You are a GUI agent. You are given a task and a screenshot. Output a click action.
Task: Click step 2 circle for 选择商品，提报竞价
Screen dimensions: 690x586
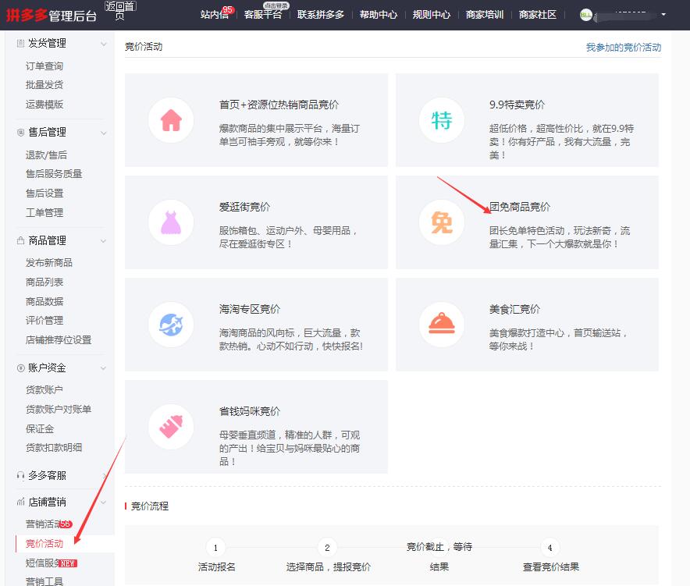pos(327,548)
